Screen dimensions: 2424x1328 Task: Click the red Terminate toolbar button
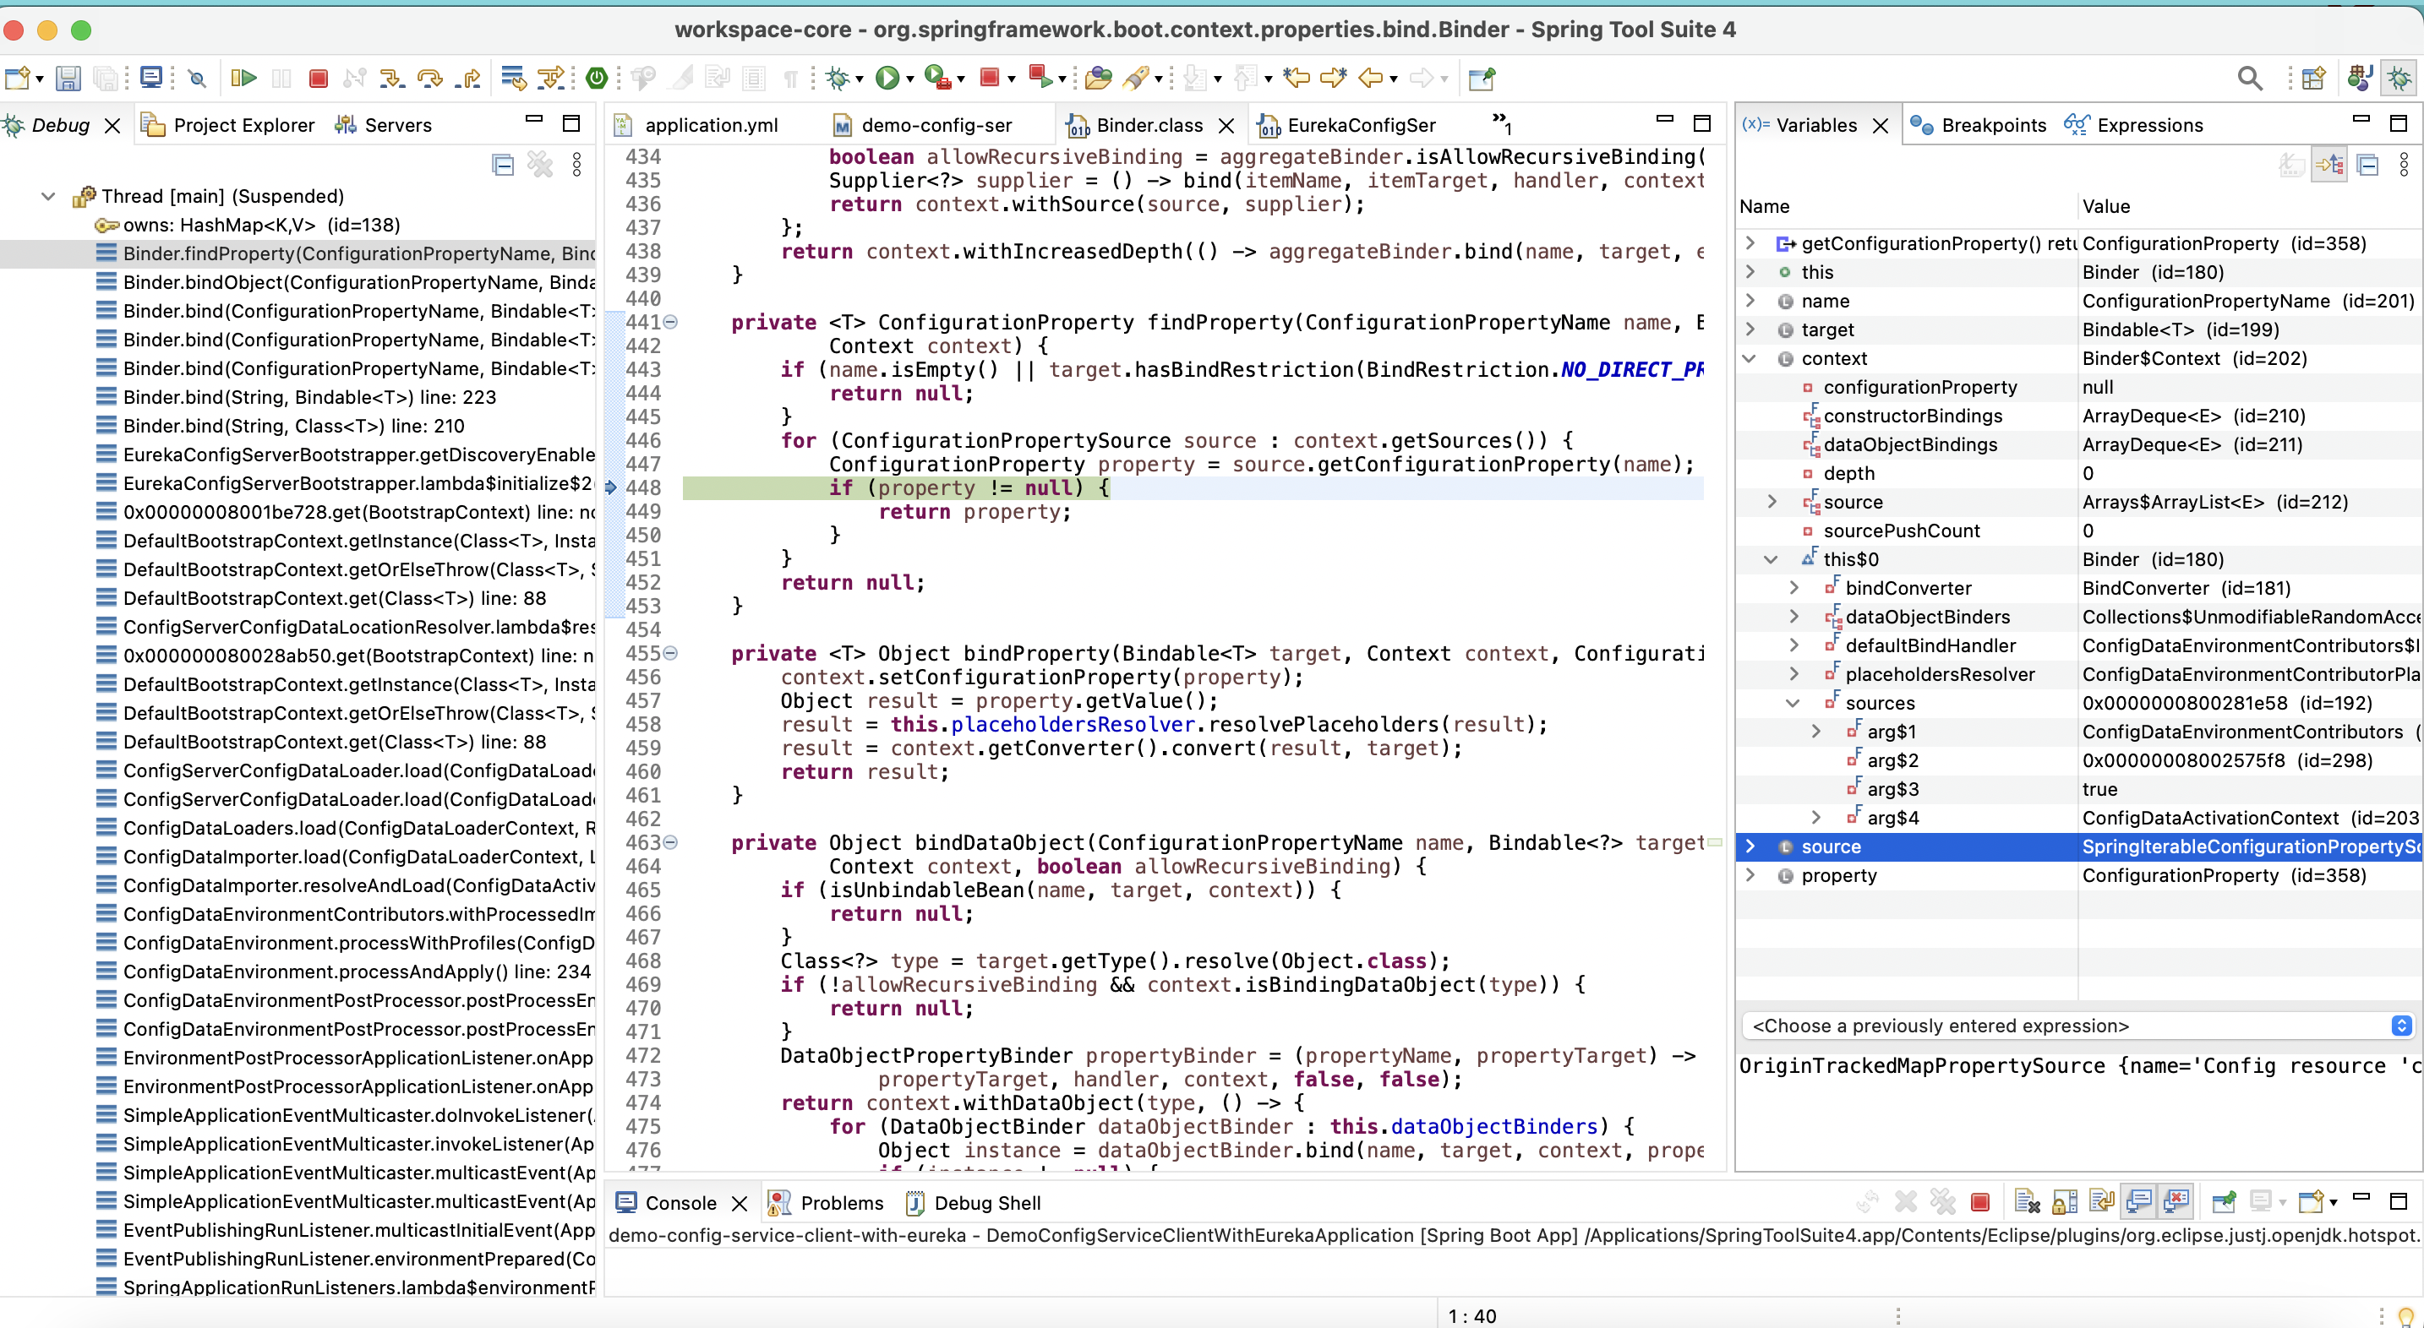(x=318, y=78)
